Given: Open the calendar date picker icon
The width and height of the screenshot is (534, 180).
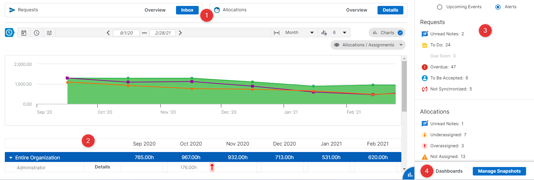Looking at the screenshot, I should [24, 33].
